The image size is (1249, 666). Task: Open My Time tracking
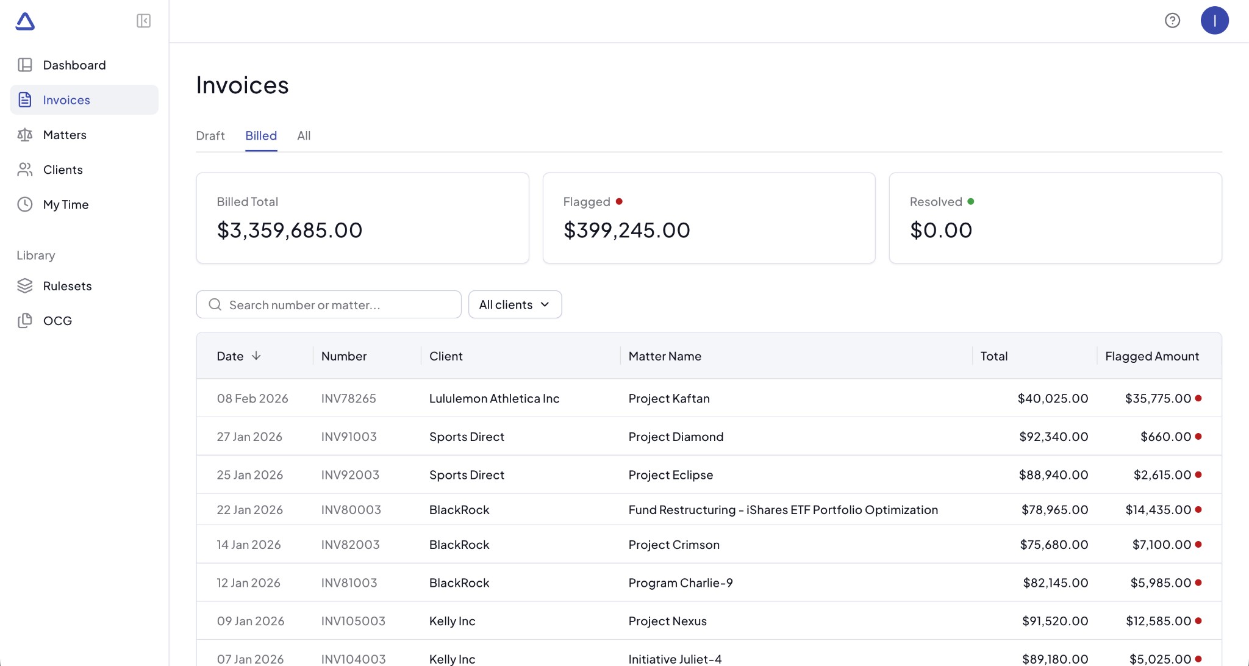(x=66, y=204)
